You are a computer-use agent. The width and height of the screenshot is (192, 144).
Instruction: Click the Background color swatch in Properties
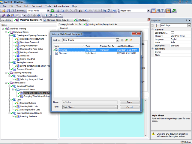[x=172, y=33]
